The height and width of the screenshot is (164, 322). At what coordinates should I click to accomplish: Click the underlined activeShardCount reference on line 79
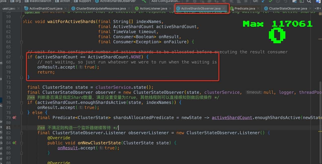point(232,117)
